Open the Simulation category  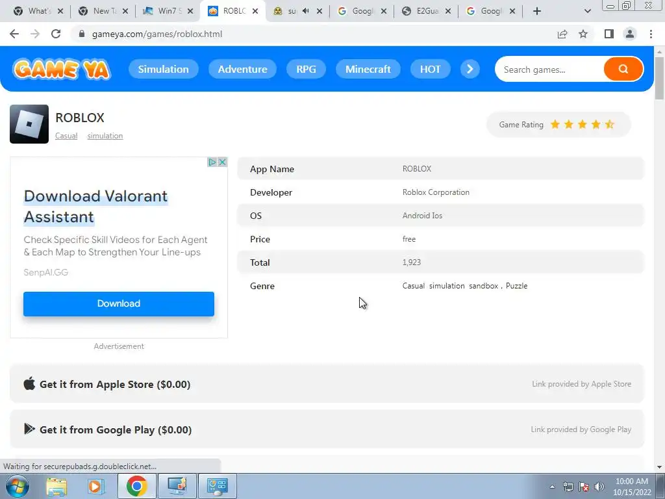pyautogui.click(x=163, y=69)
